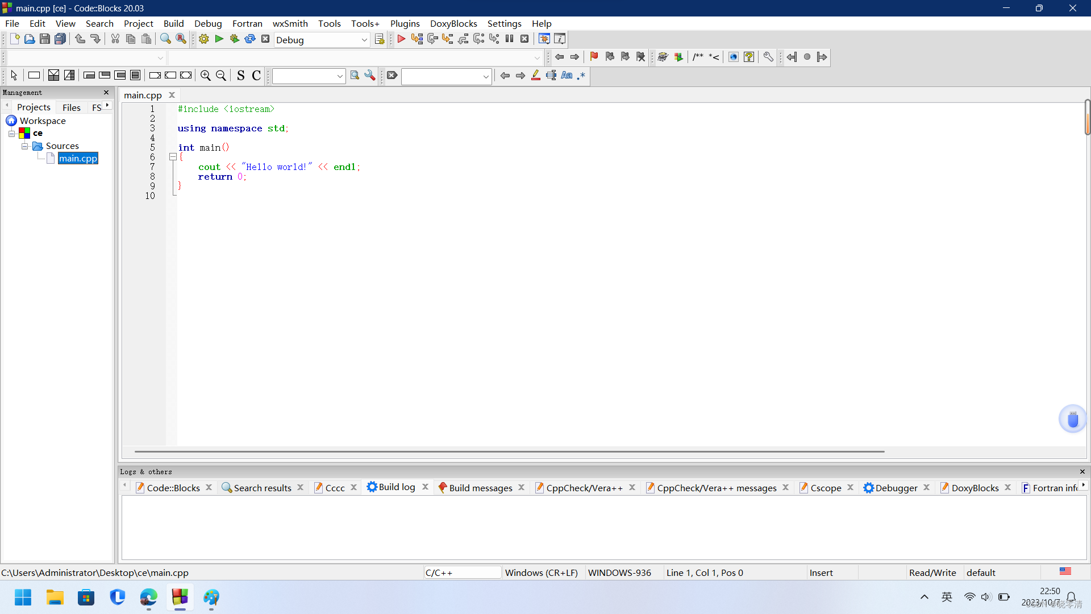Click the editor vertical scrollbar thumb
This screenshot has width=1091, height=614.
click(1087, 118)
